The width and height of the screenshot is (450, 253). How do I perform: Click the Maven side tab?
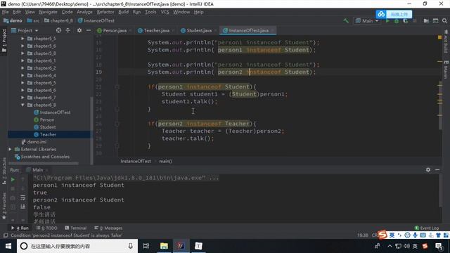coord(446,70)
